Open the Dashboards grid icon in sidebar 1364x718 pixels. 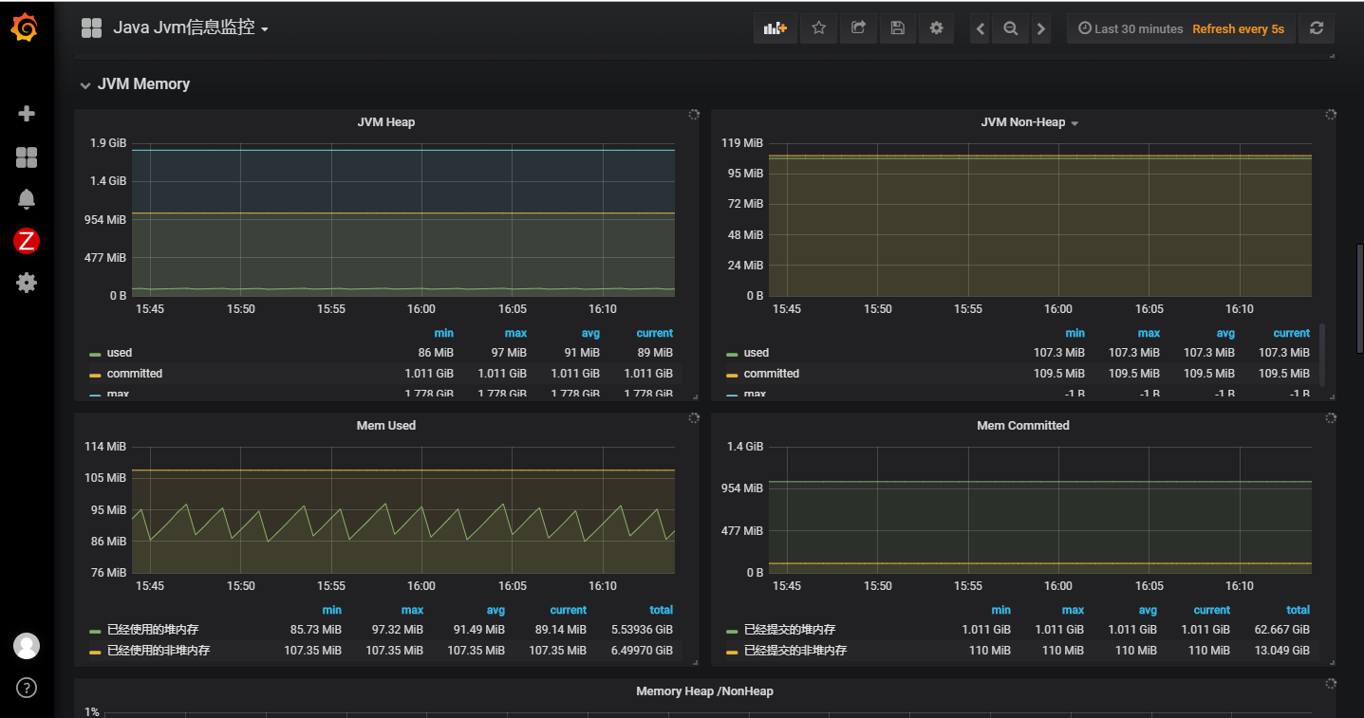click(x=27, y=157)
